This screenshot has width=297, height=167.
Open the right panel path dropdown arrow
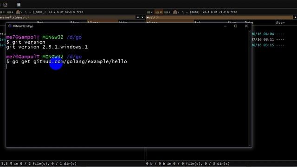[148, 18]
